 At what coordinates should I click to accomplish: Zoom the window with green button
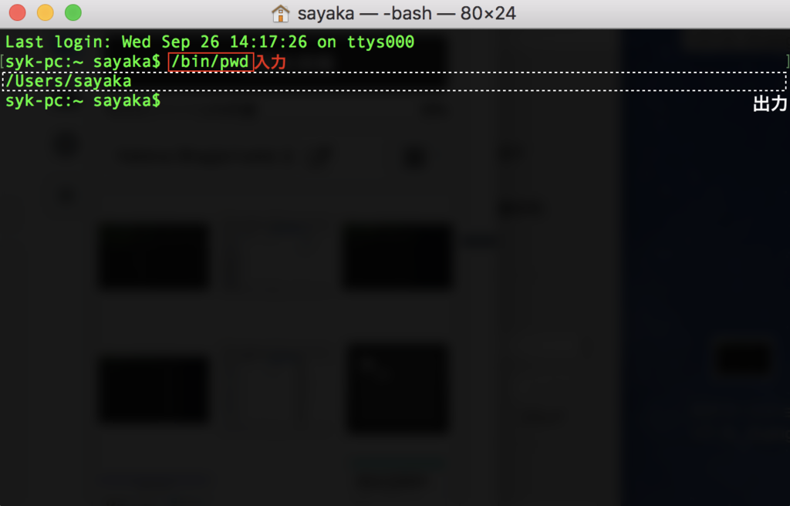73,12
